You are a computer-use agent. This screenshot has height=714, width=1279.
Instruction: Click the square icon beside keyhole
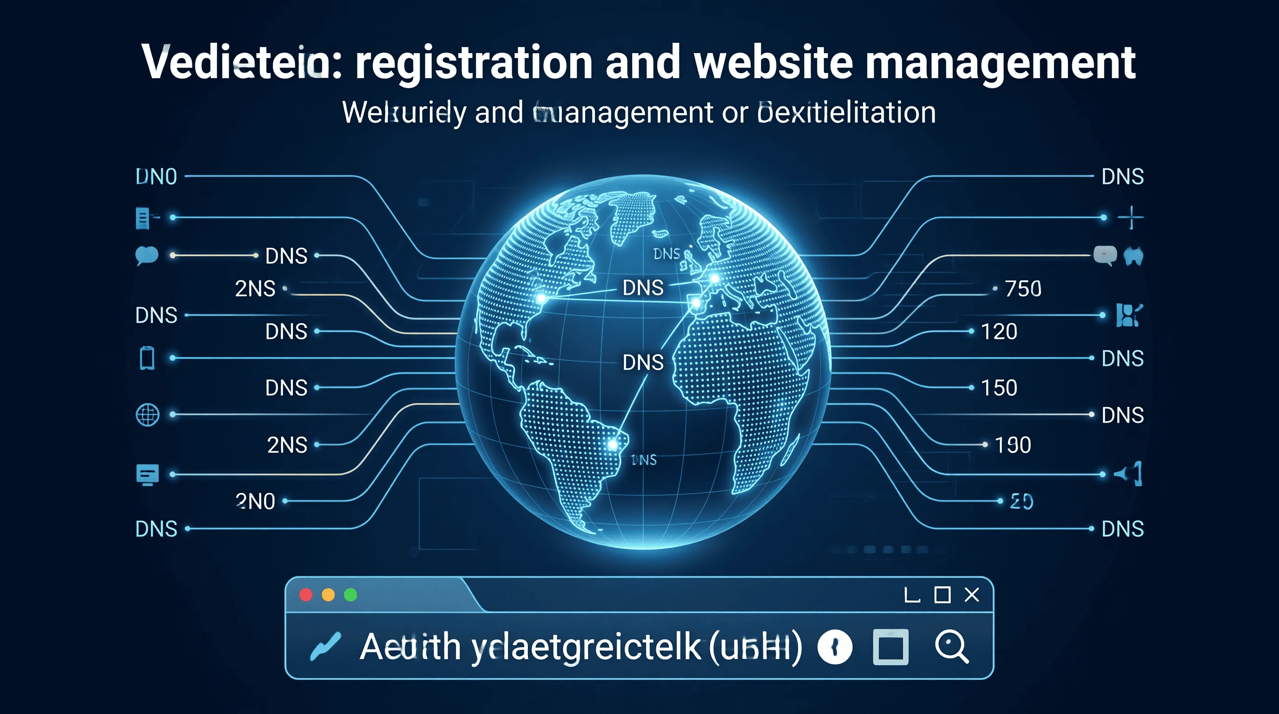[891, 647]
